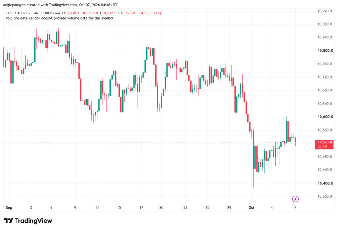The width and height of the screenshot is (338, 230).
Task: Click the 10,600.0 price axis label
Action: point(325,117)
